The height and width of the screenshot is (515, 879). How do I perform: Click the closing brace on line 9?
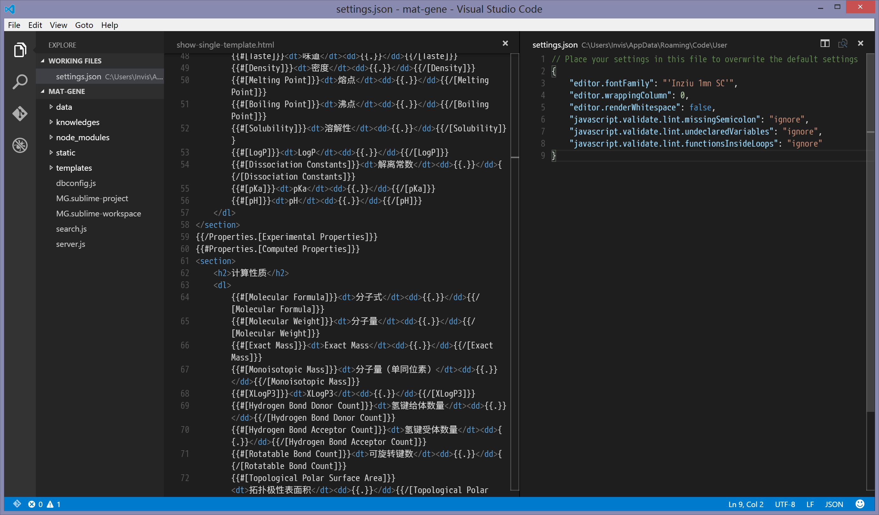(x=554, y=155)
